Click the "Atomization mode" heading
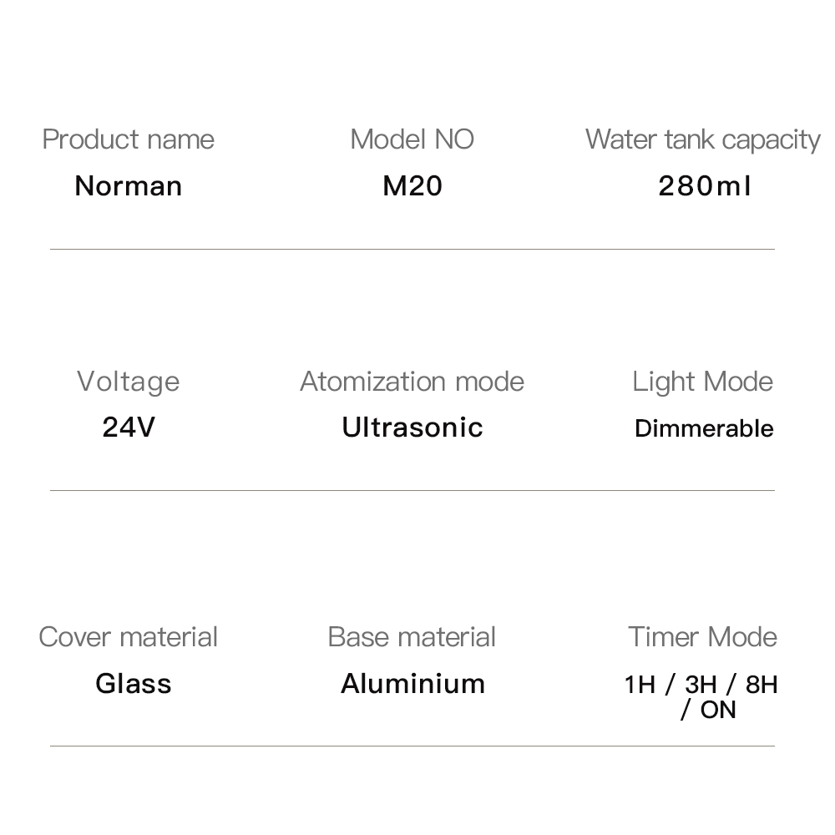Viewport: 835px width, 835px height. 412,382
